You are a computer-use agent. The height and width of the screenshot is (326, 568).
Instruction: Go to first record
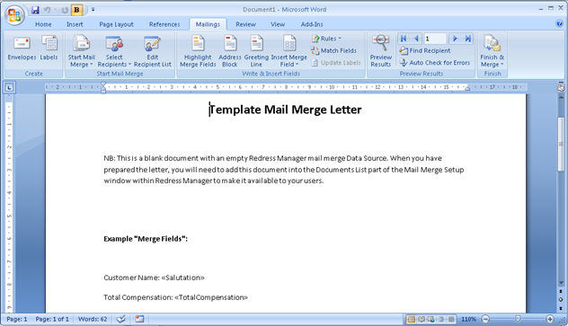404,39
